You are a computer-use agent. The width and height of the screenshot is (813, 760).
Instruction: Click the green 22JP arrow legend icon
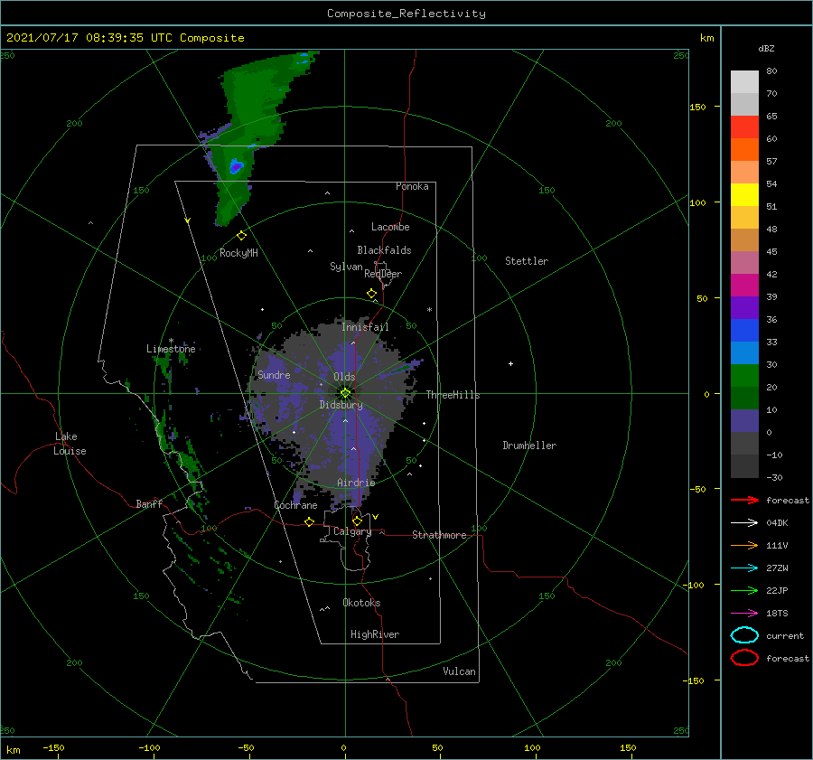coord(744,590)
